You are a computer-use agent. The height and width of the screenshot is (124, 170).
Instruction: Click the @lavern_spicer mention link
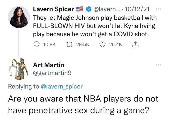(62, 87)
